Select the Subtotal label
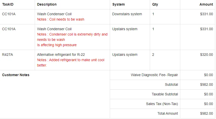This screenshot has height=119, width=216. click(x=171, y=84)
